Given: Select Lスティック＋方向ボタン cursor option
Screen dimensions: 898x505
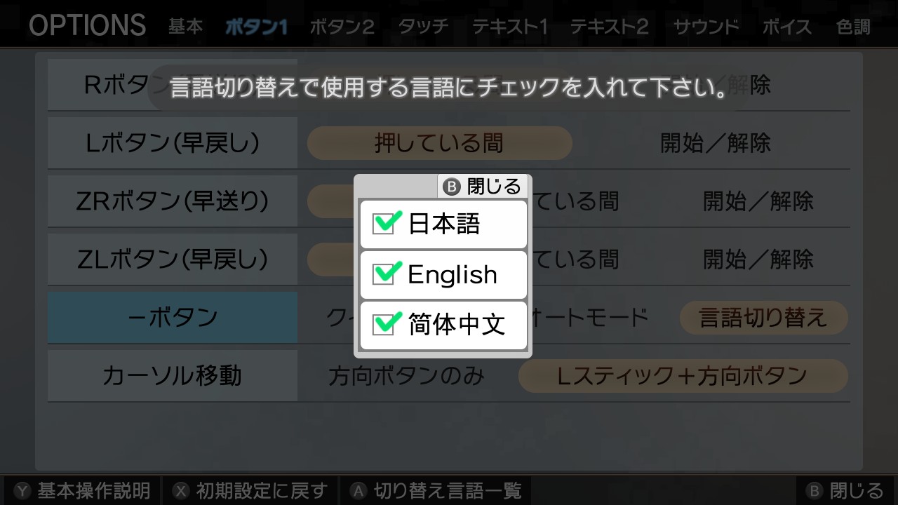Looking at the screenshot, I should (x=683, y=376).
